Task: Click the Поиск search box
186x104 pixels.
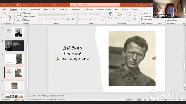Action: tap(95, 5)
